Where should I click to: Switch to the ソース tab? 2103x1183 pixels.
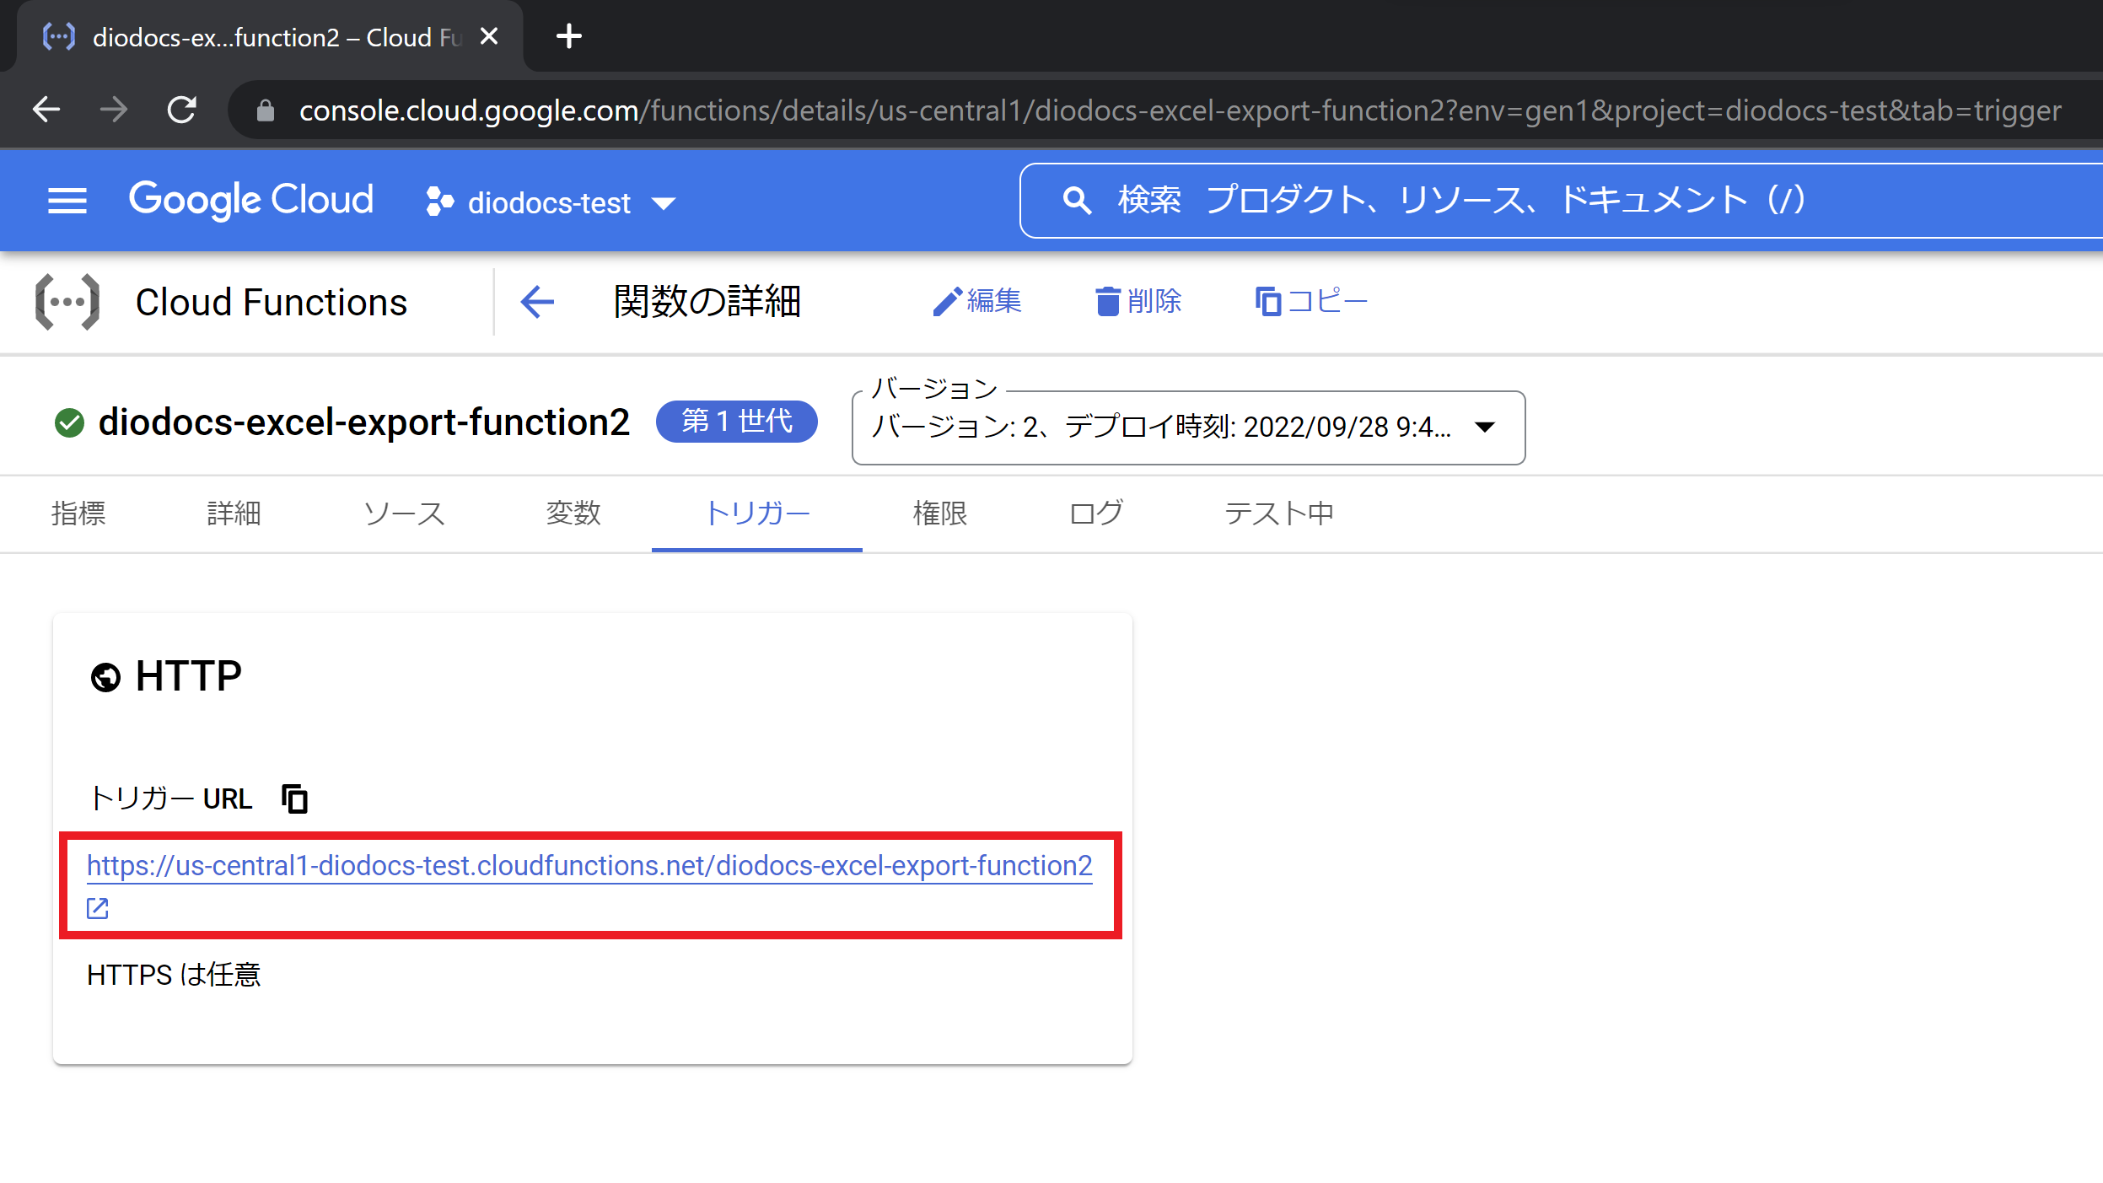tap(404, 514)
